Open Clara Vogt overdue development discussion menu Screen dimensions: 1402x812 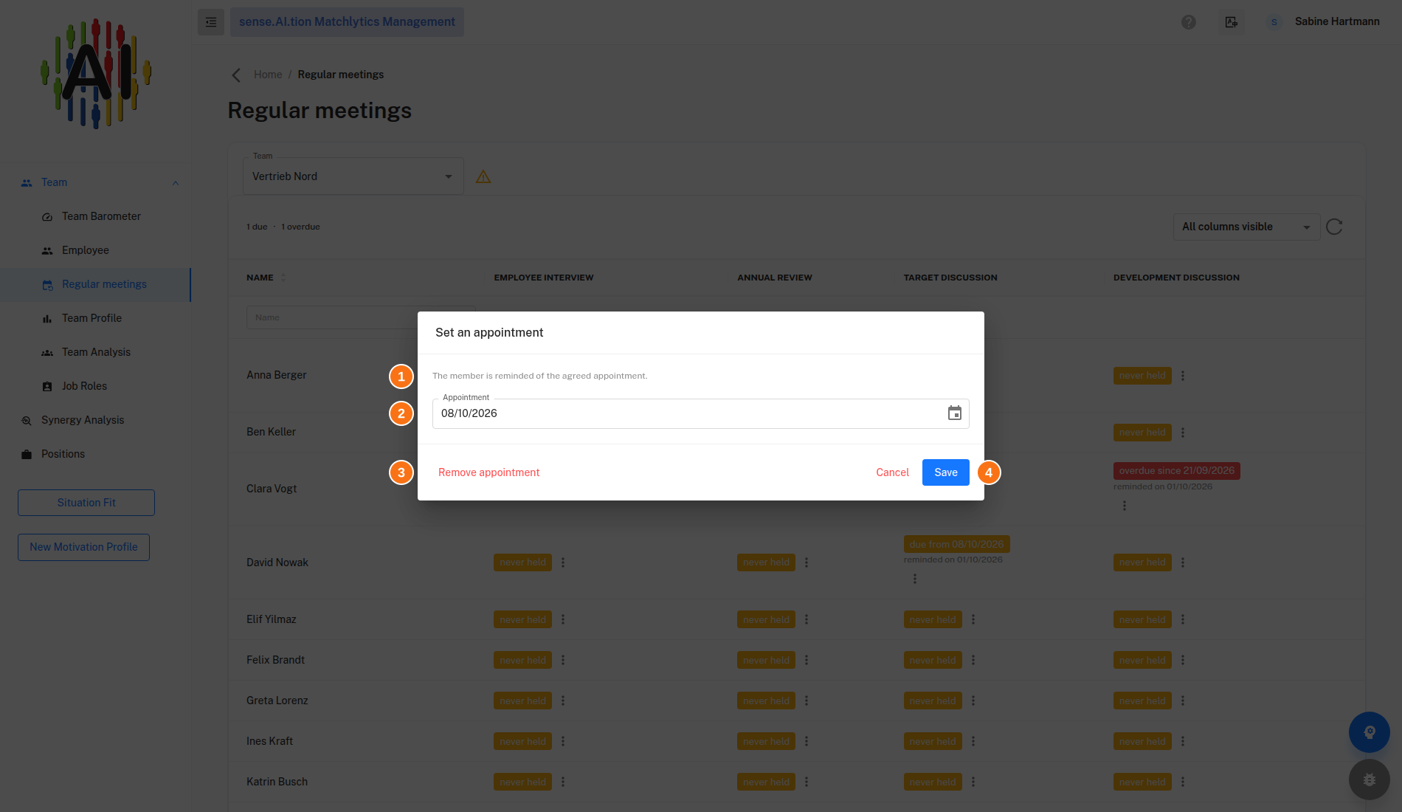[x=1125, y=506]
